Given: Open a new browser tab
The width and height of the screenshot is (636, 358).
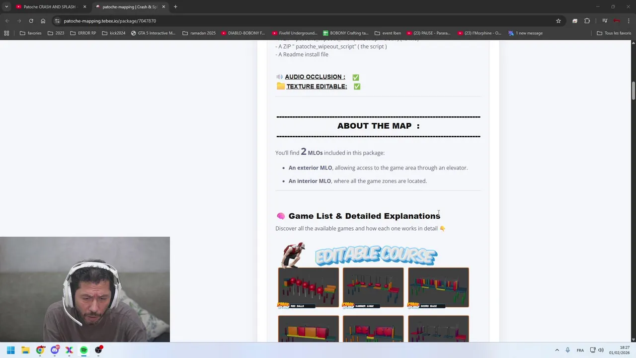Looking at the screenshot, I should point(175,7).
